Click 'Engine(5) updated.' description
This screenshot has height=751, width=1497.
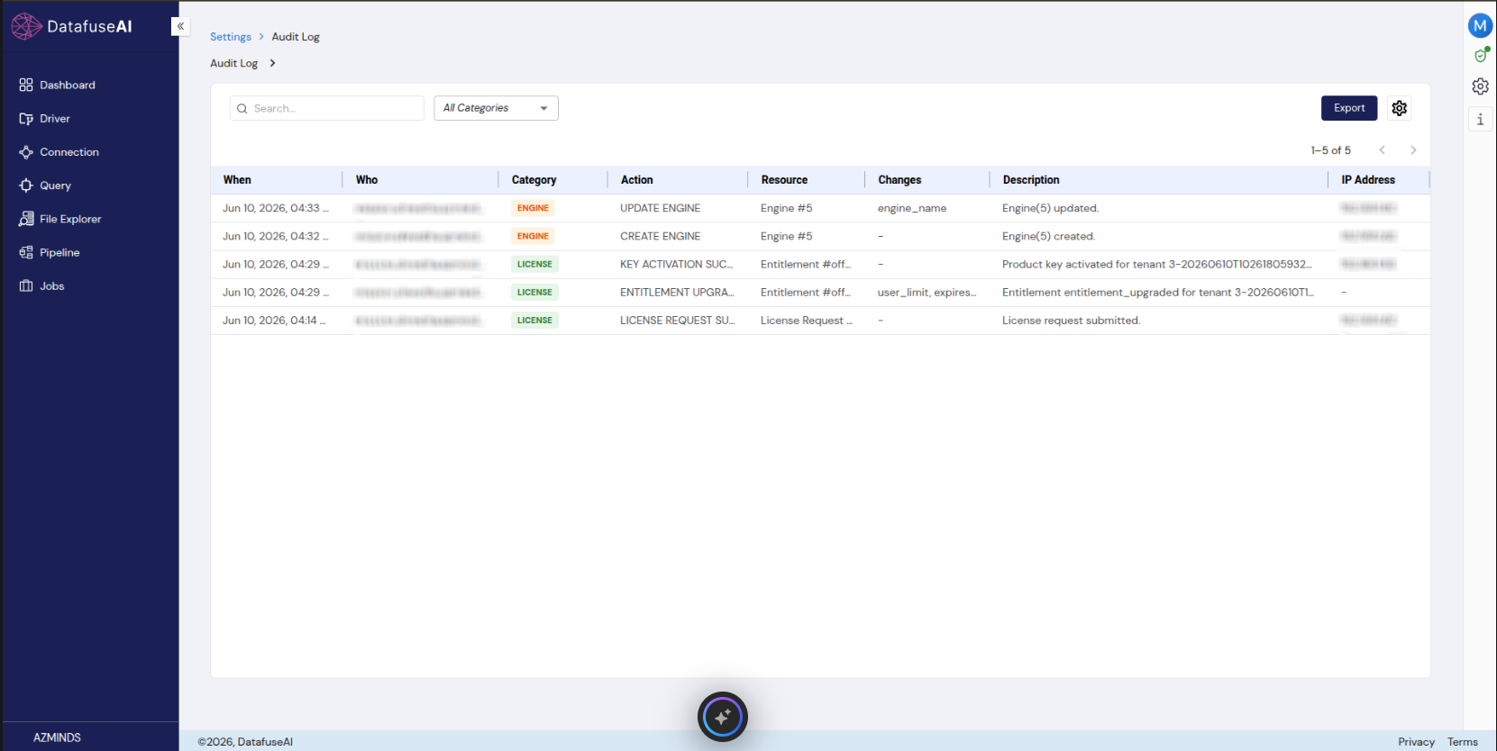[x=1050, y=208]
